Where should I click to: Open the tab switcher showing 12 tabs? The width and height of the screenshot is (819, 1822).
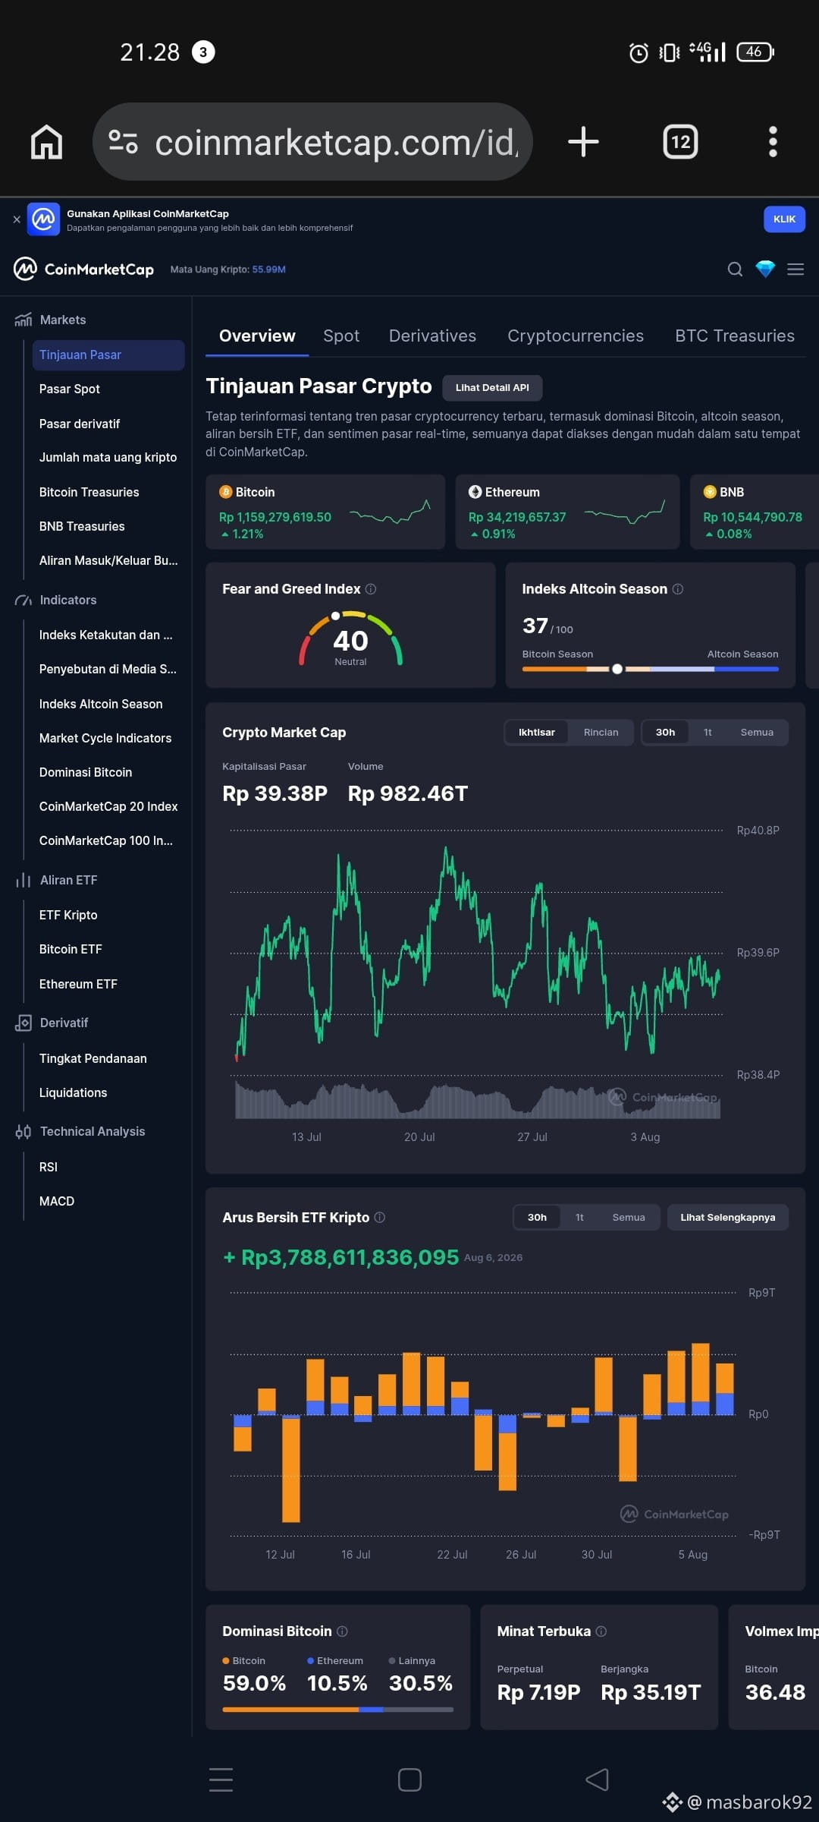(x=680, y=142)
